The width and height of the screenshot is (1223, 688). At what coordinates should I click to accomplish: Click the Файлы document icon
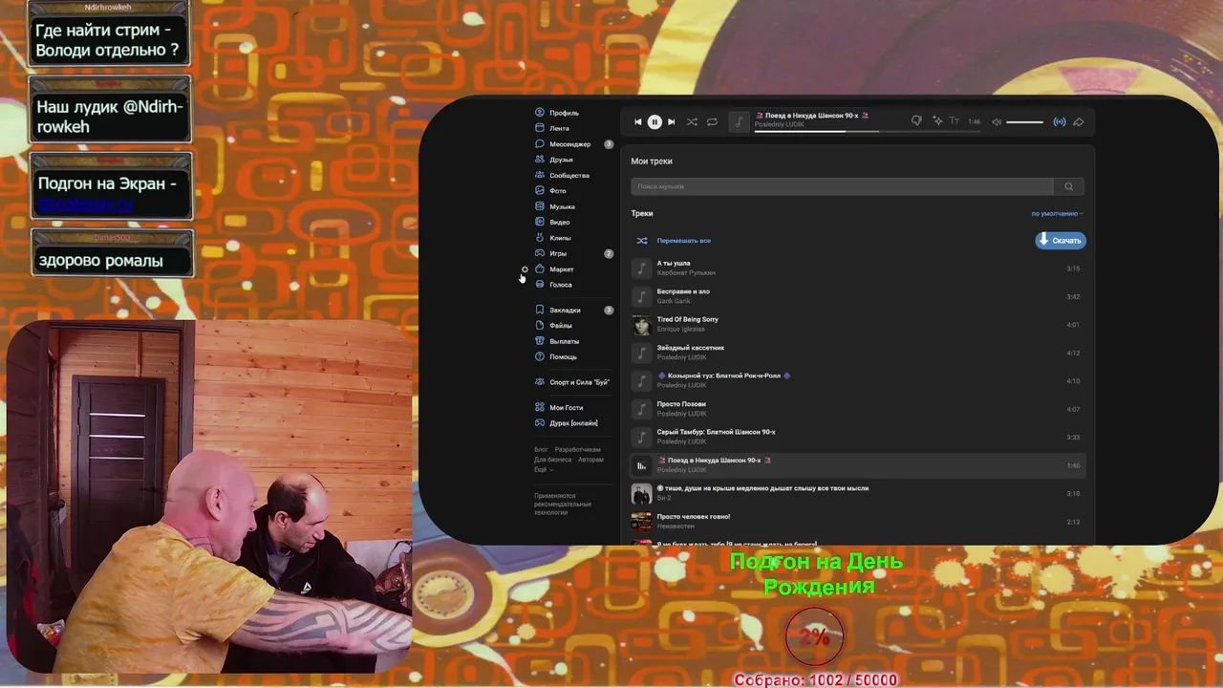[x=540, y=326]
